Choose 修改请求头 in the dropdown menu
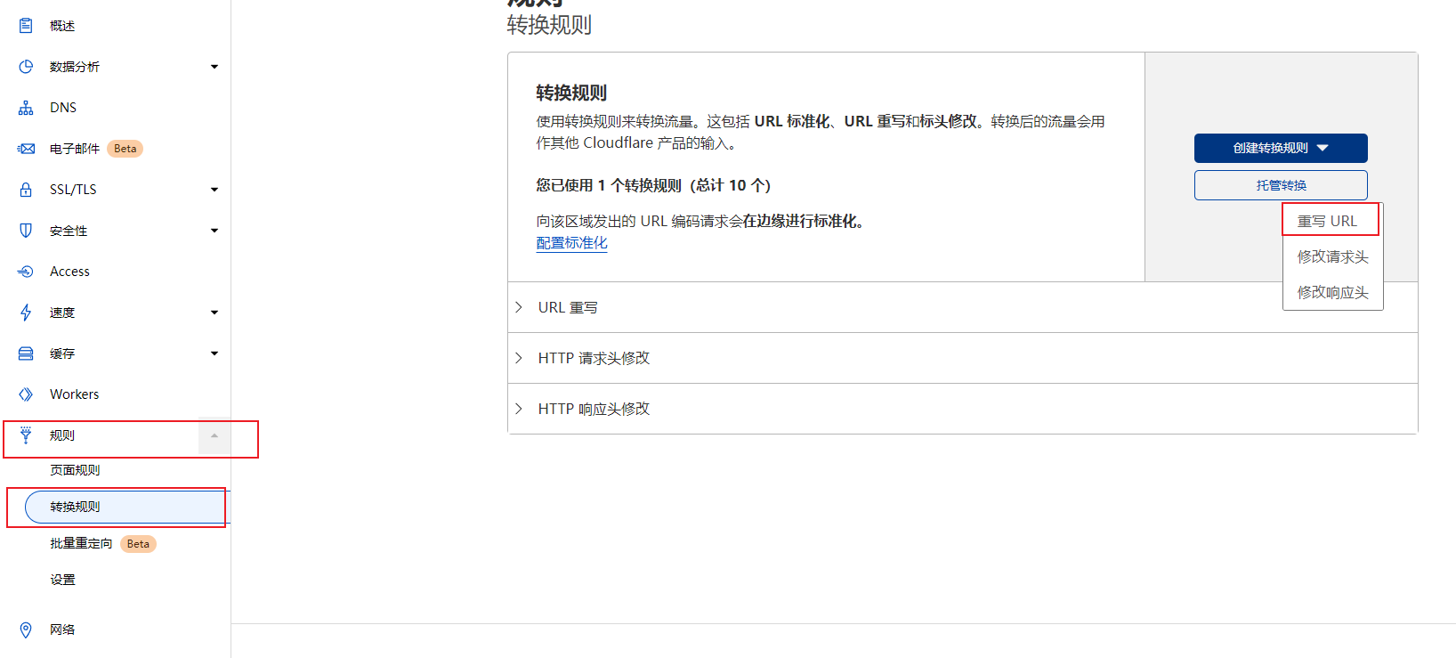Image resolution: width=1456 pixels, height=658 pixels. pyautogui.click(x=1332, y=256)
